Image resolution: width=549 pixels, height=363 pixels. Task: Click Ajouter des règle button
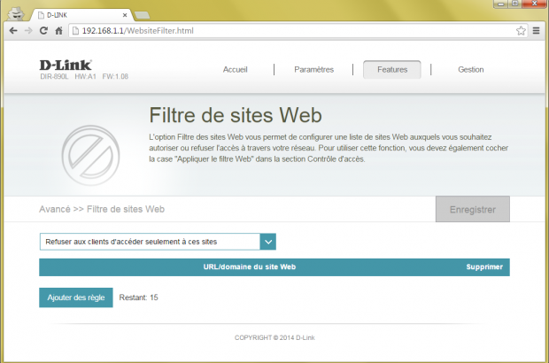tap(76, 297)
